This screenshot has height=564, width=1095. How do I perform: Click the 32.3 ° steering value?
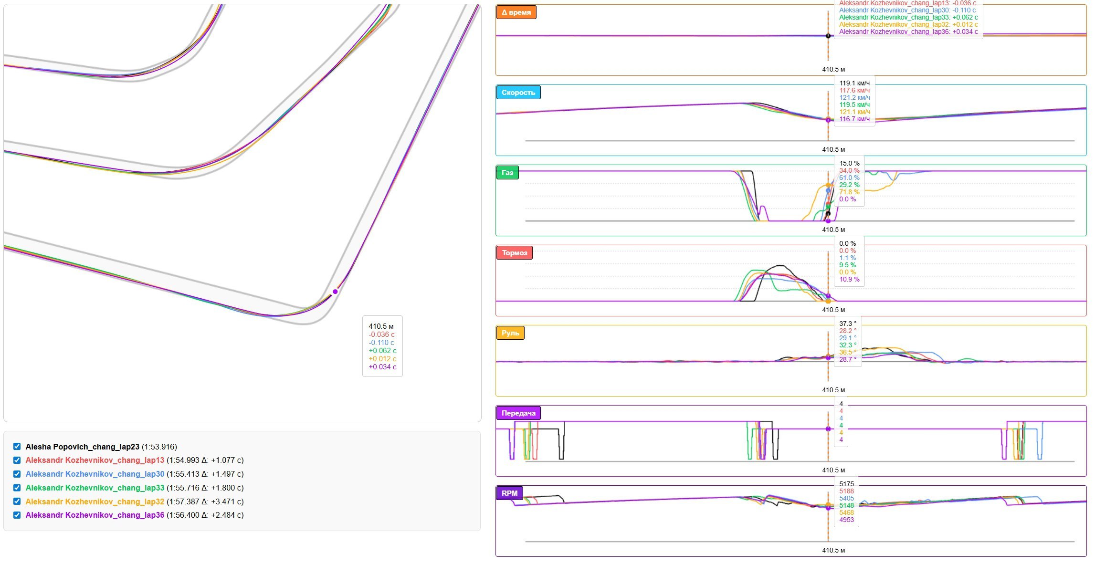(848, 345)
